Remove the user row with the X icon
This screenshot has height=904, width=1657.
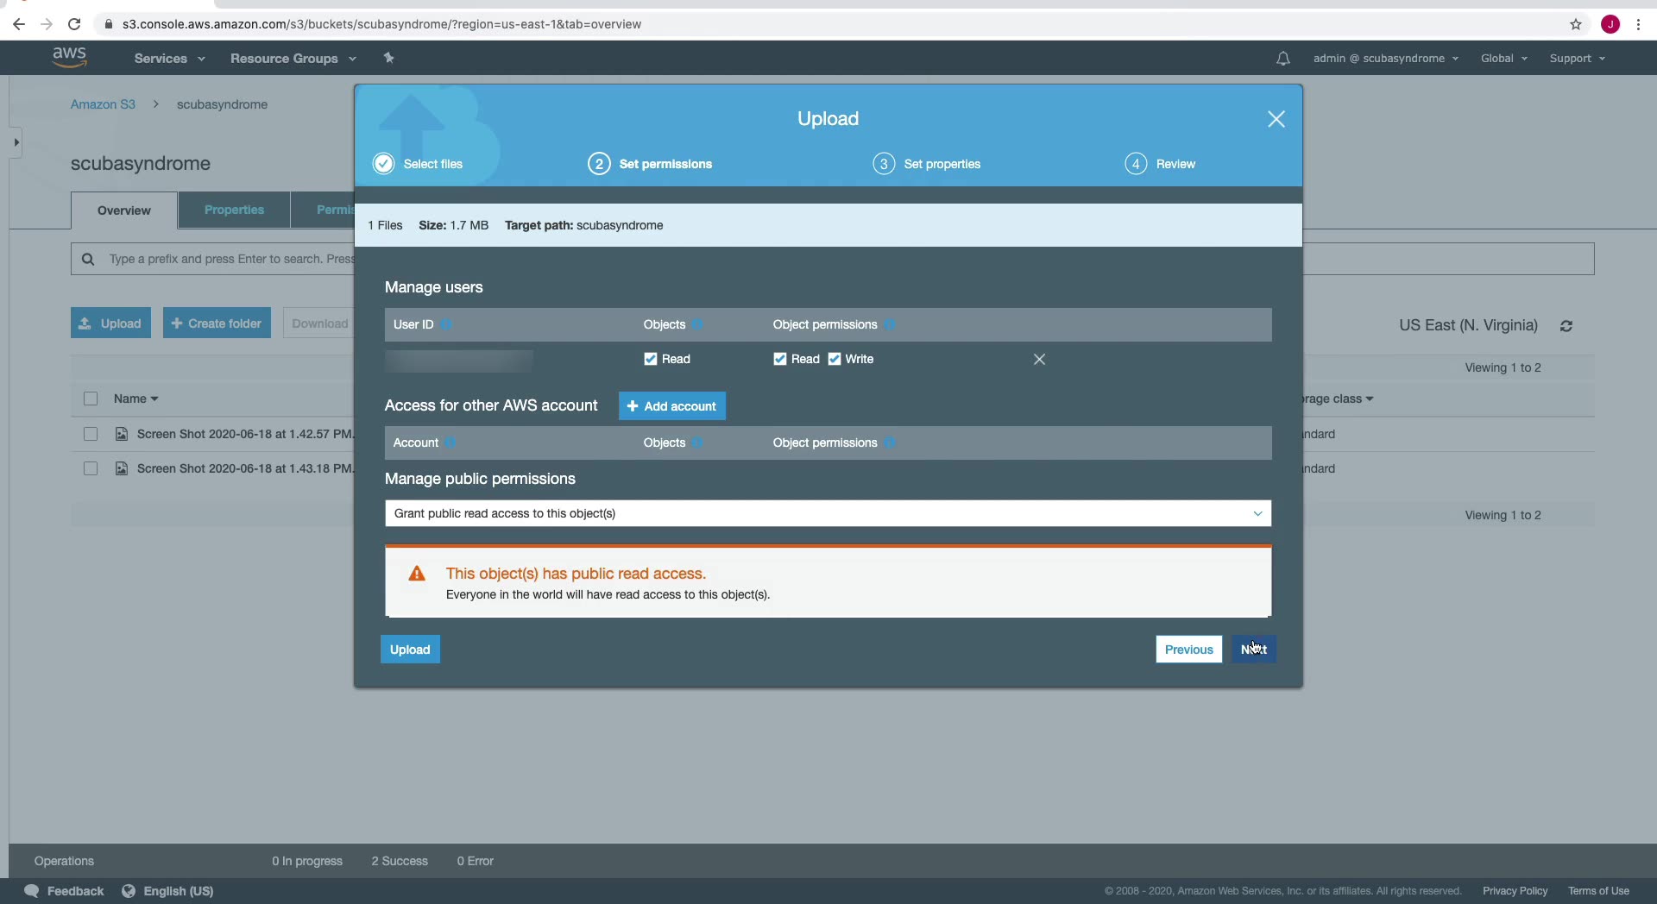(x=1039, y=359)
